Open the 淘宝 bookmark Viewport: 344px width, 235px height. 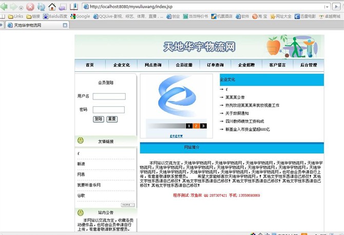coord(260,16)
